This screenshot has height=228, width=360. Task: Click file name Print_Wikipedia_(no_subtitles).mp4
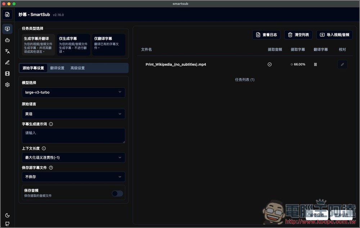[x=176, y=65]
